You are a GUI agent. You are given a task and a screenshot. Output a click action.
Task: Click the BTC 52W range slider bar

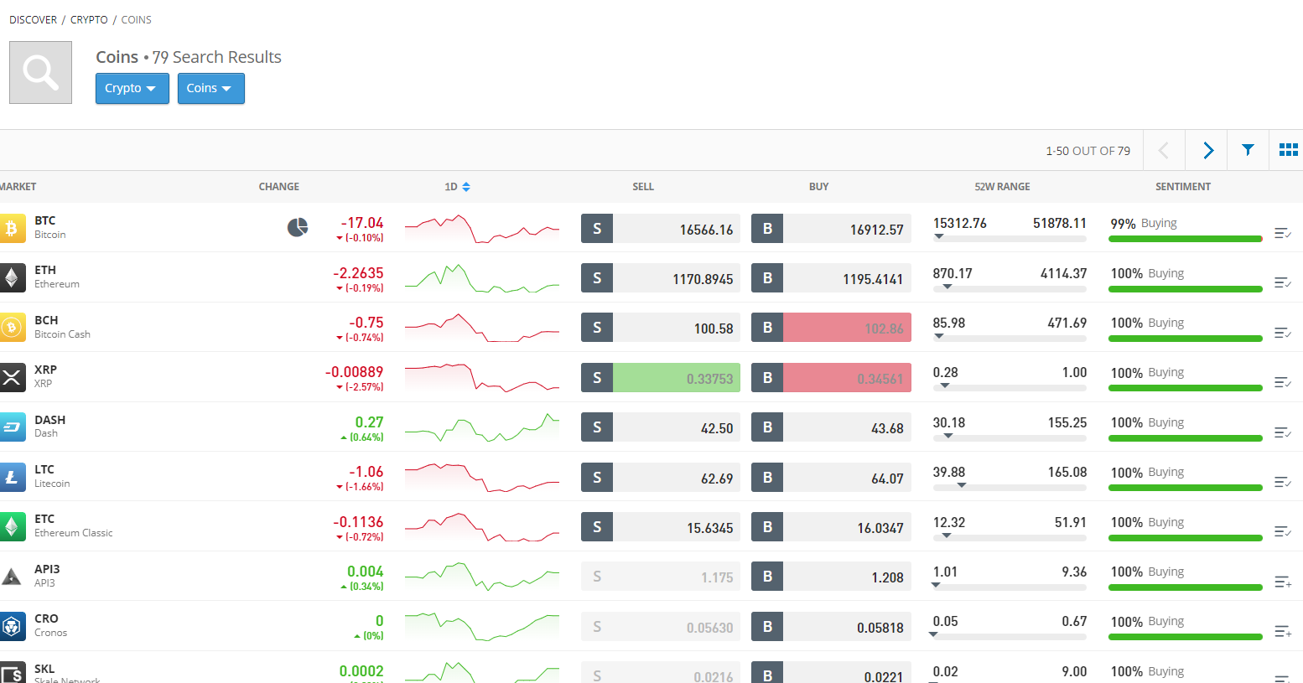1010,239
